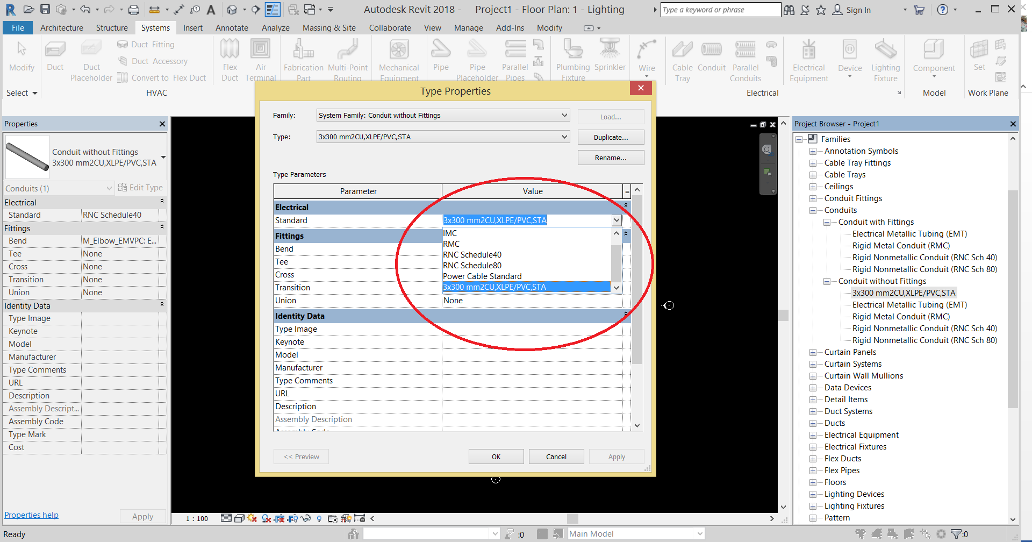Click the keyword search input field
1032x542 pixels.
(x=720, y=10)
